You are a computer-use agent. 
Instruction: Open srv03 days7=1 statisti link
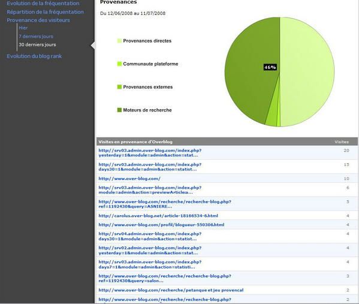pos(150,264)
